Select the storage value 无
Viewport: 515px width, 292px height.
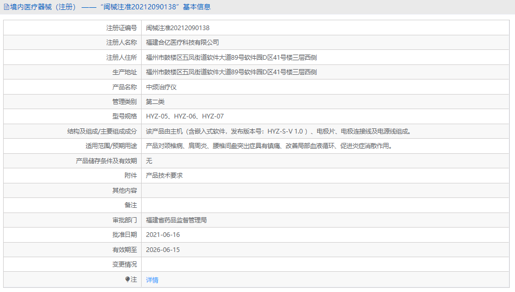coord(149,161)
